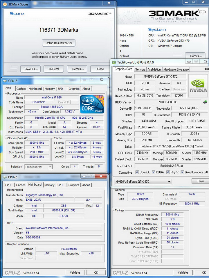The image size is (209, 278).
Task: Open Memory tab in upper CPU-Z window
Action: coord(50,89)
